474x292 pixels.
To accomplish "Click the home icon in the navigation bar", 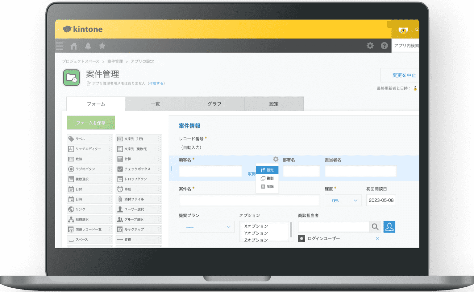I will tap(74, 46).
